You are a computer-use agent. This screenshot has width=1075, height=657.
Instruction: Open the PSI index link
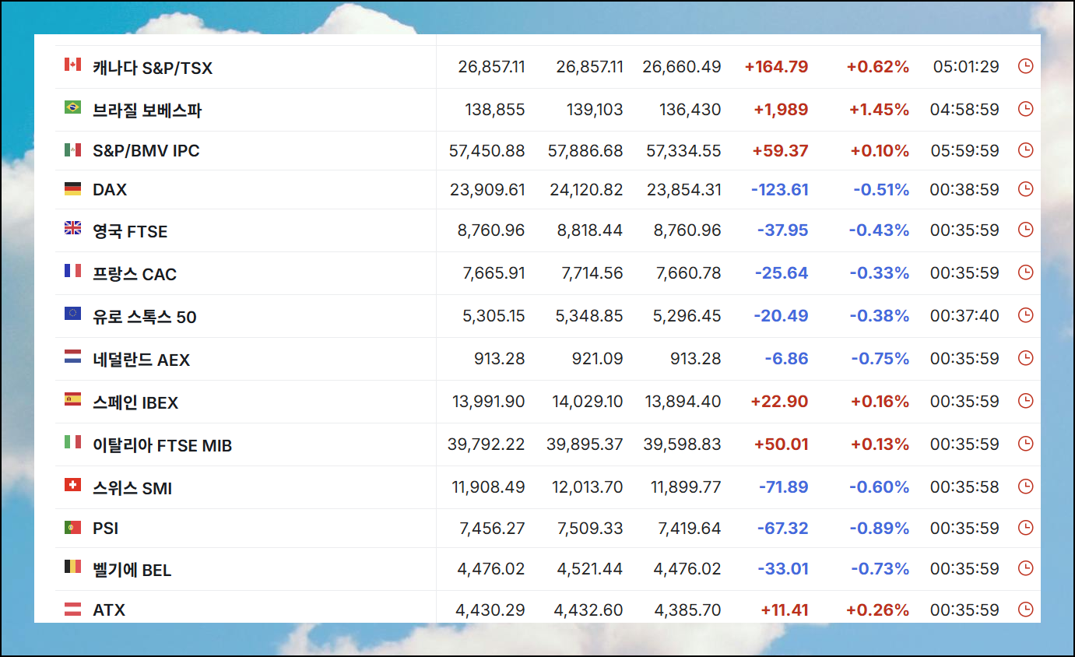pyautogui.click(x=106, y=529)
